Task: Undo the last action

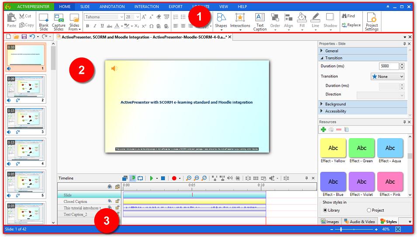Action: coord(32,36)
